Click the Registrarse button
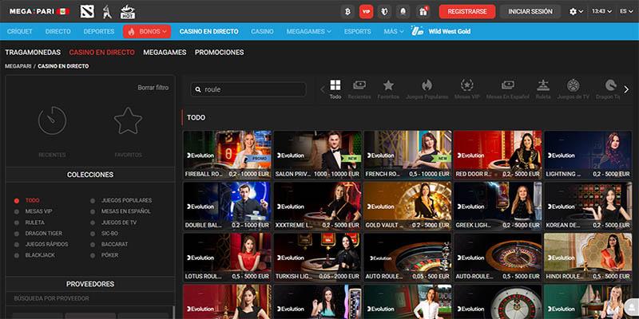 [x=467, y=12]
